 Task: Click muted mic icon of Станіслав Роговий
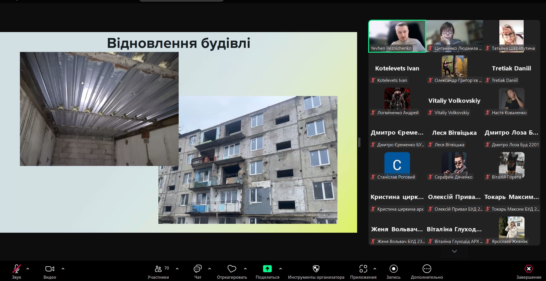pos(373,177)
